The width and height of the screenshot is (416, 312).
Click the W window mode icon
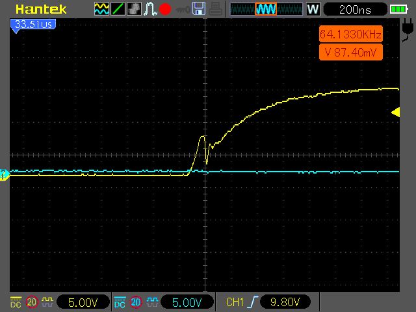tap(313, 9)
